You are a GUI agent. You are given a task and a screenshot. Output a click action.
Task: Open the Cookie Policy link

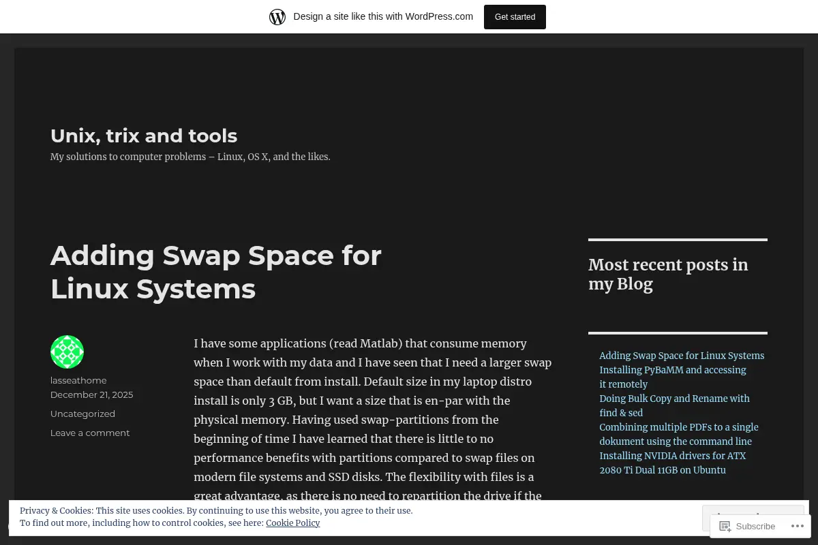292,523
